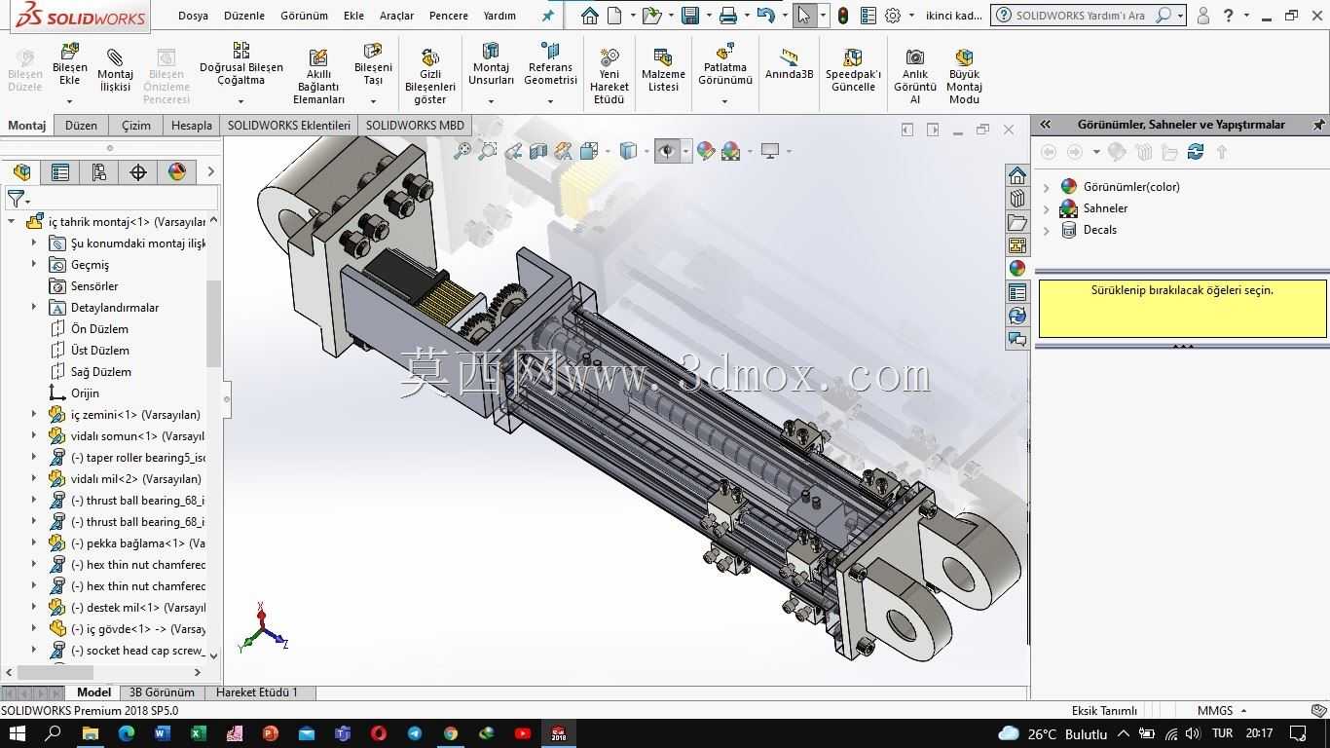Select the Montaj İlişkisi (mate) tool
Screen dimensions: 1330x748
click(x=115, y=69)
